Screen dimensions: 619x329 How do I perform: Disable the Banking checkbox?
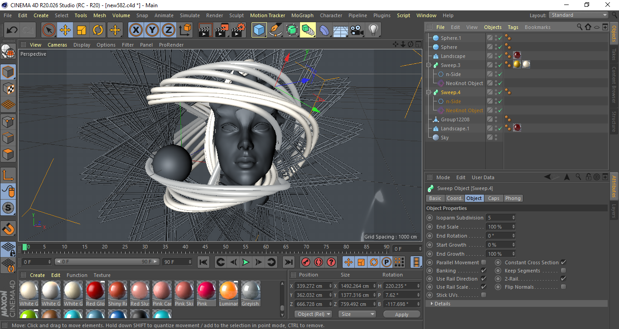tap(484, 271)
